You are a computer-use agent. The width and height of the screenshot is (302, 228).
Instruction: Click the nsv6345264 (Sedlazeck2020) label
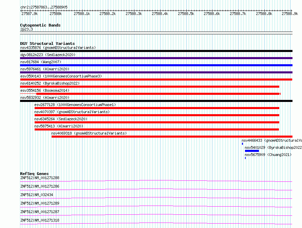coord(61,119)
